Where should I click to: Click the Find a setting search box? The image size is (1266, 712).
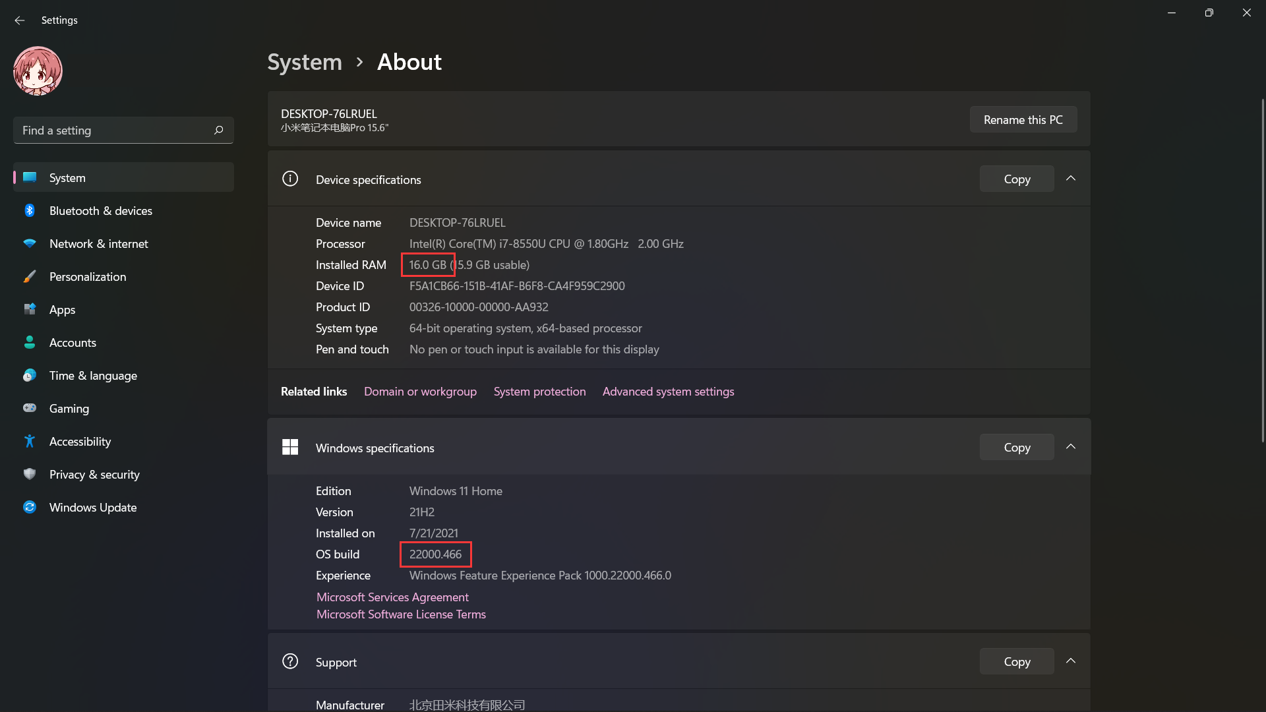[x=123, y=131]
